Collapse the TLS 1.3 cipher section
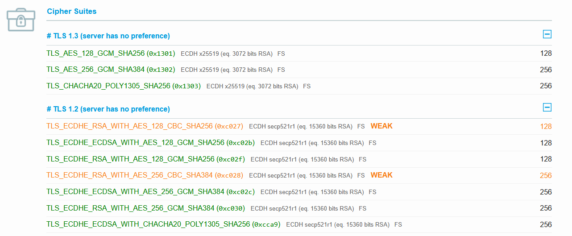This screenshot has height=236, width=572. (547, 34)
